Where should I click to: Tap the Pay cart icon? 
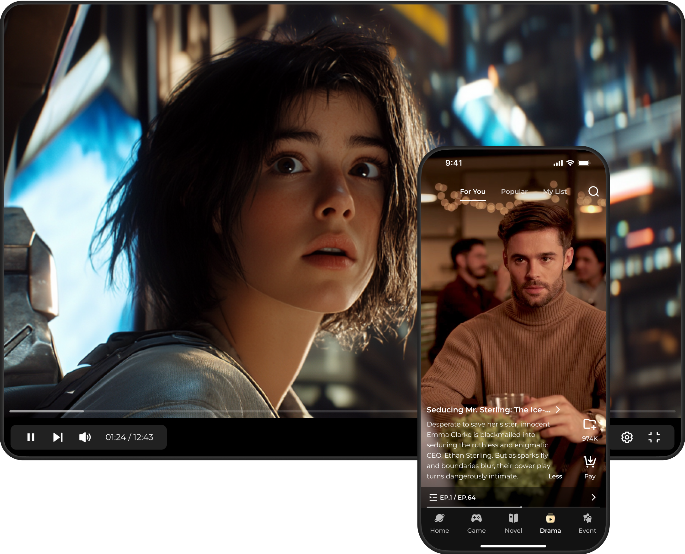coord(590,462)
